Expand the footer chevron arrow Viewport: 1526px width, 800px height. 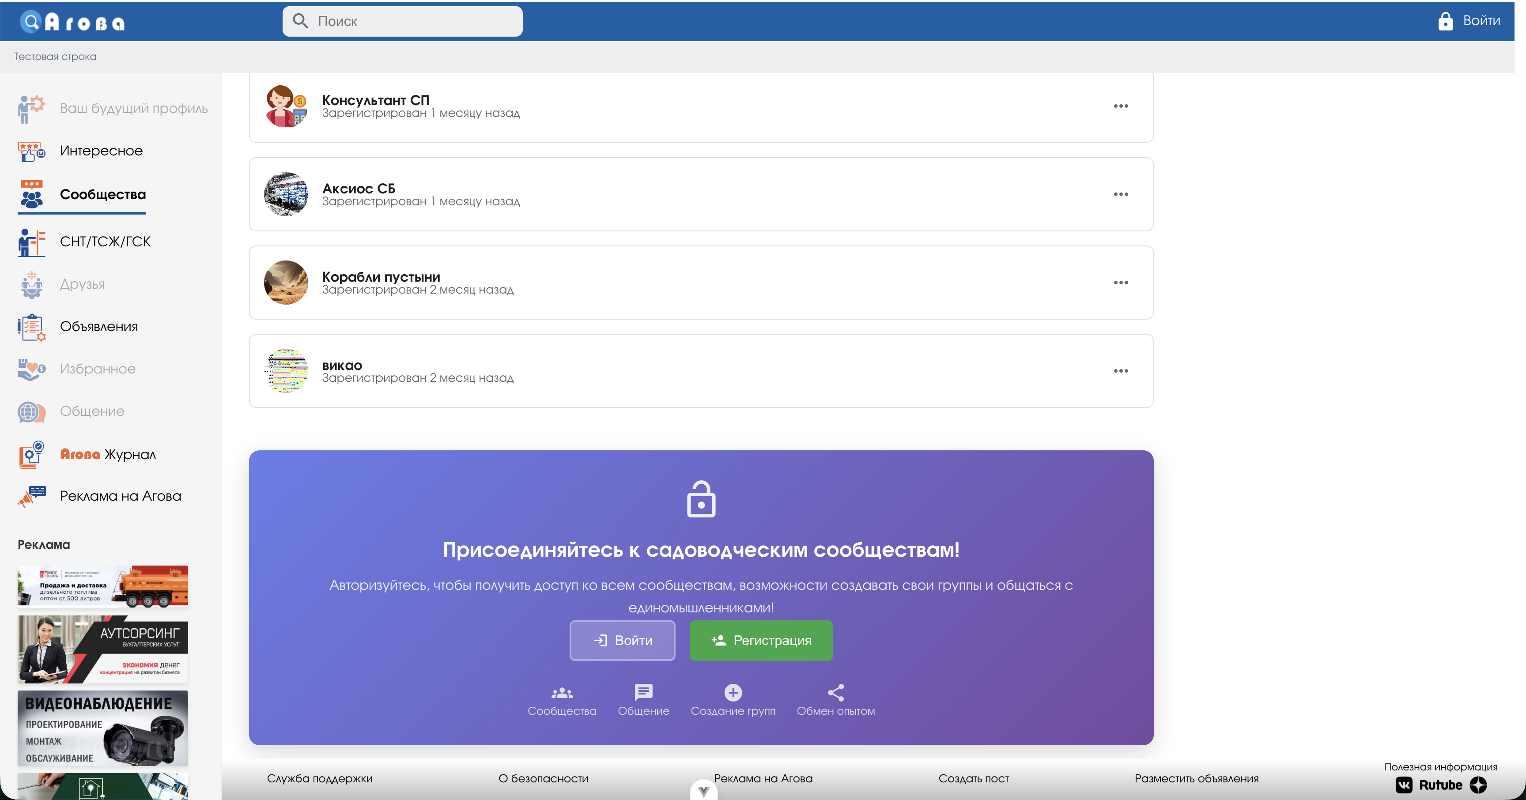[703, 791]
